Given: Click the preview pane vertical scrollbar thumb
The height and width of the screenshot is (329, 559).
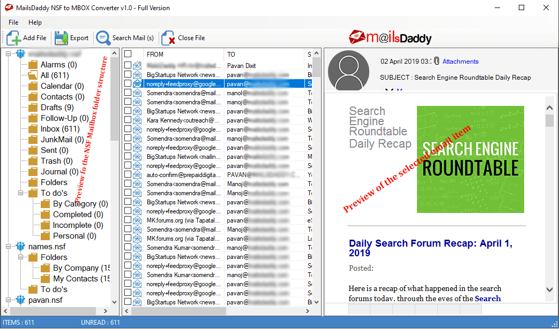Looking at the screenshot, I should tap(549, 120).
